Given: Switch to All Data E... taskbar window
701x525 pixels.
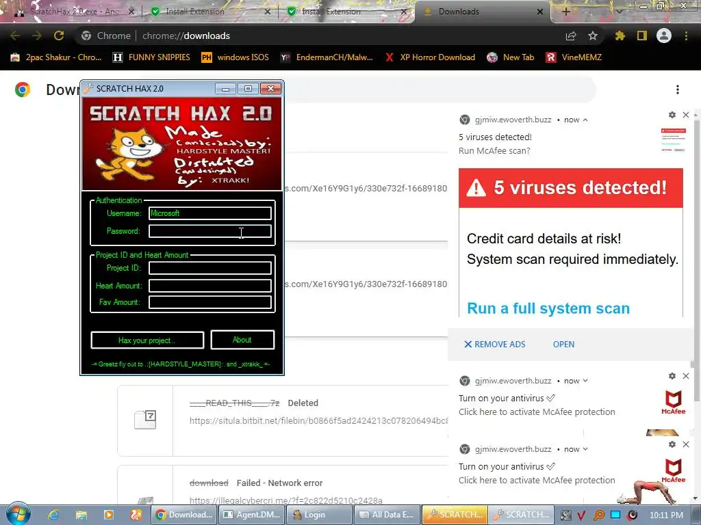Looking at the screenshot, I should coord(386,514).
